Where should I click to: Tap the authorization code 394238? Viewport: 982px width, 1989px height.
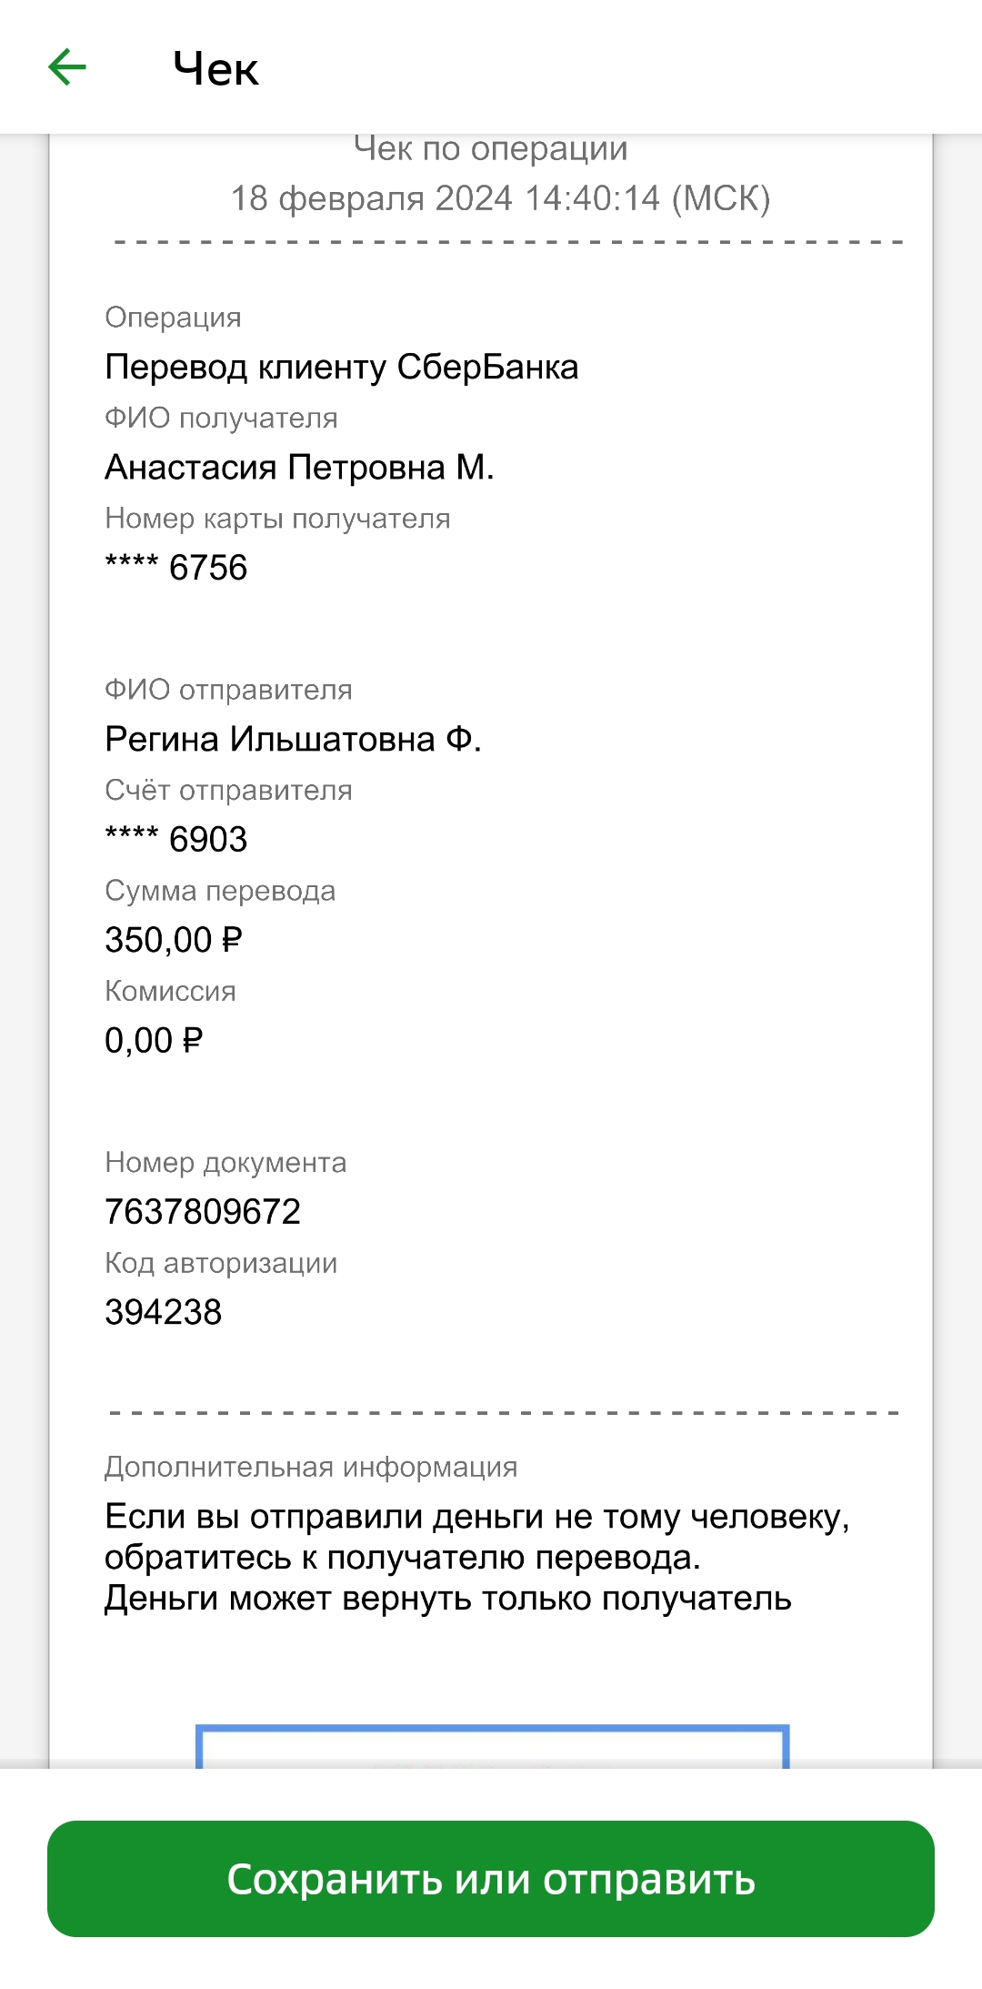(x=164, y=1311)
